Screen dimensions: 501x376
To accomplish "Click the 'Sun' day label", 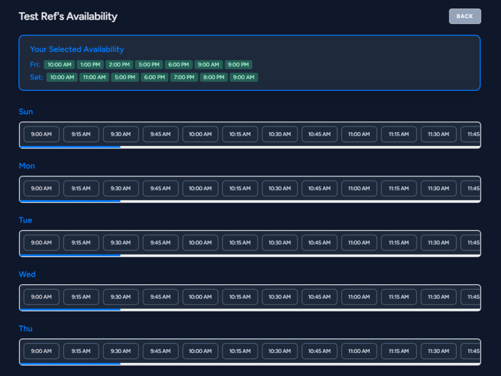I will point(26,112).
